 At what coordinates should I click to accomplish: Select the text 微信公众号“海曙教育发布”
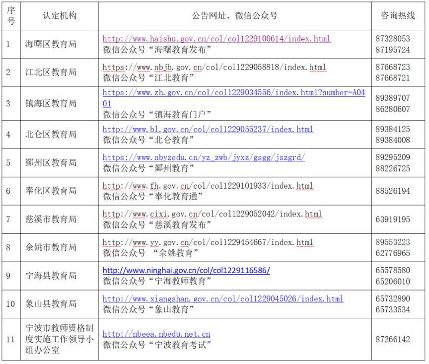click(x=157, y=50)
